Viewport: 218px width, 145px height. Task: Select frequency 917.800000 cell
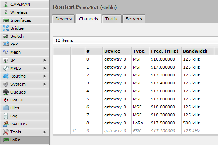pyautogui.click(x=165, y=99)
